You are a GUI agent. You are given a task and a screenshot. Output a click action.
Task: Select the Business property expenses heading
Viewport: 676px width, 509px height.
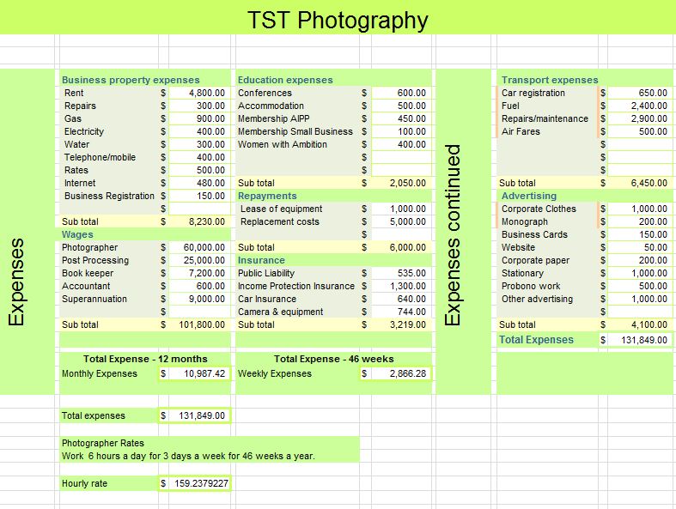131,80
